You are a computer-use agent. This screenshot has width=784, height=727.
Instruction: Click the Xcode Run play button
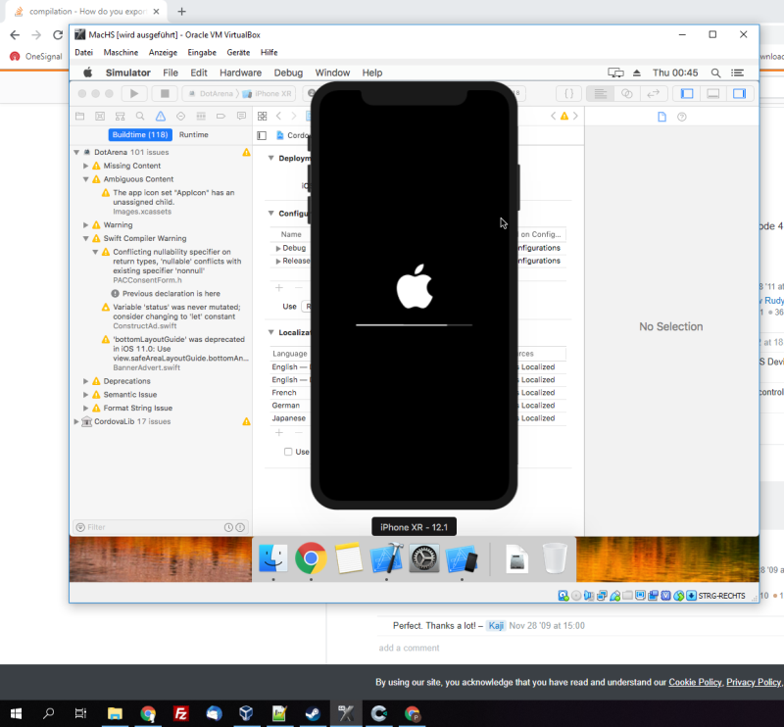pyautogui.click(x=134, y=93)
